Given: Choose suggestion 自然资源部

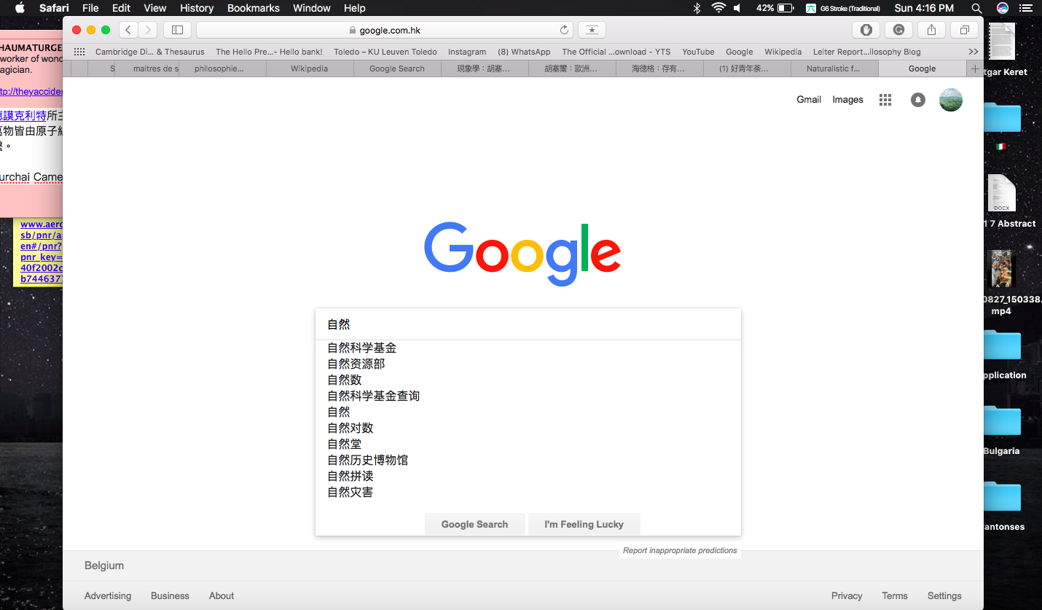Looking at the screenshot, I should pos(356,364).
